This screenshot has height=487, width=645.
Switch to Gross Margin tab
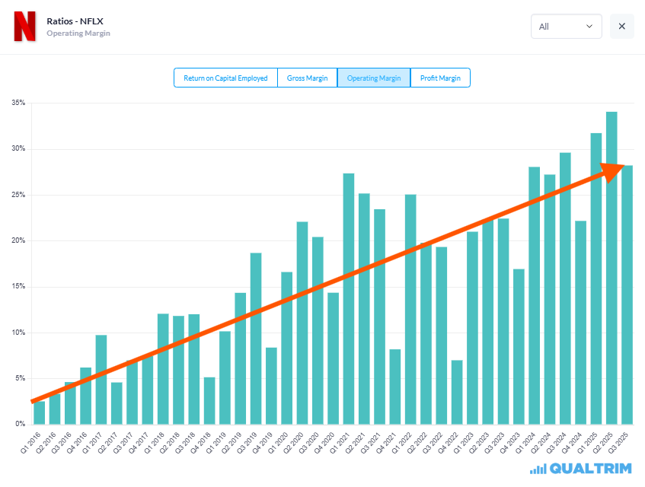(x=308, y=78)
